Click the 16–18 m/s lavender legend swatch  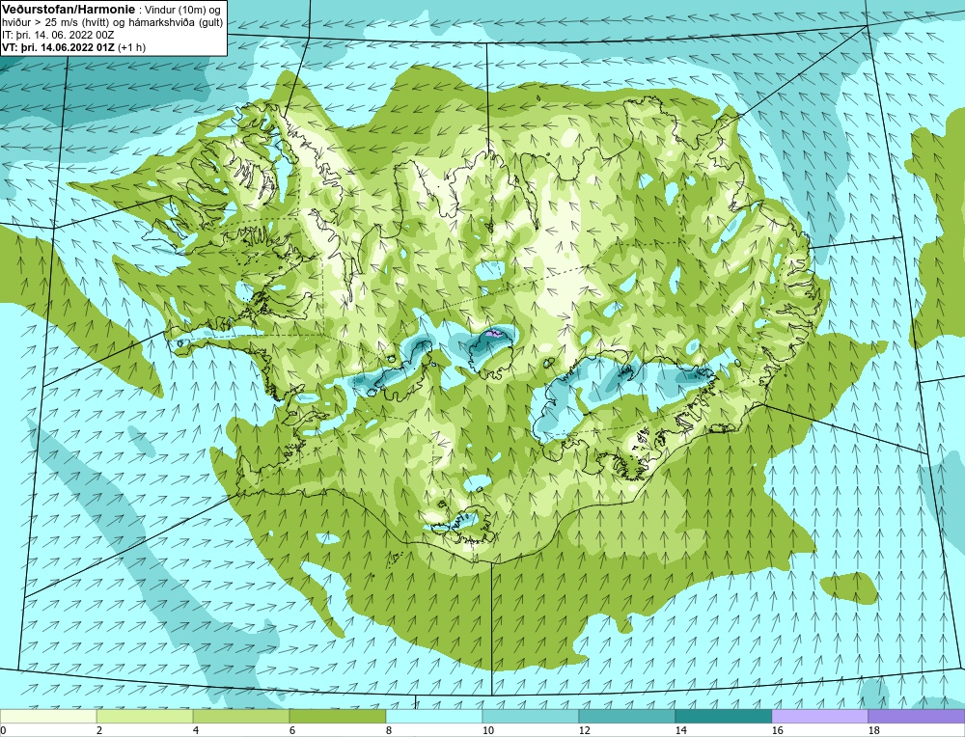tap(819, 716)
